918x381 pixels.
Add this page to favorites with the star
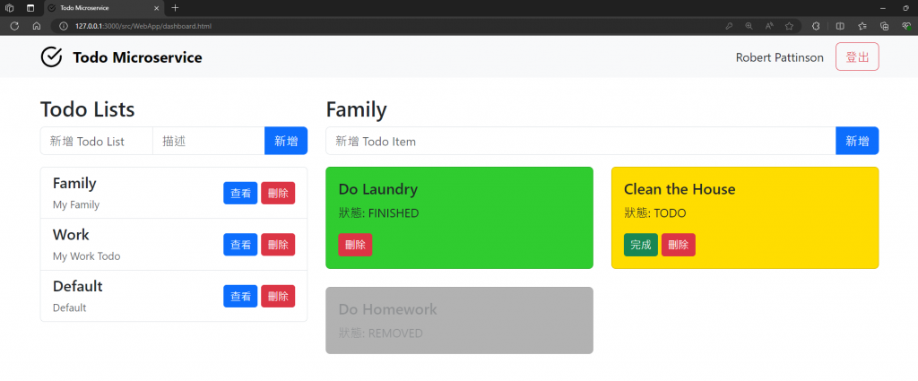click(789, 26)
